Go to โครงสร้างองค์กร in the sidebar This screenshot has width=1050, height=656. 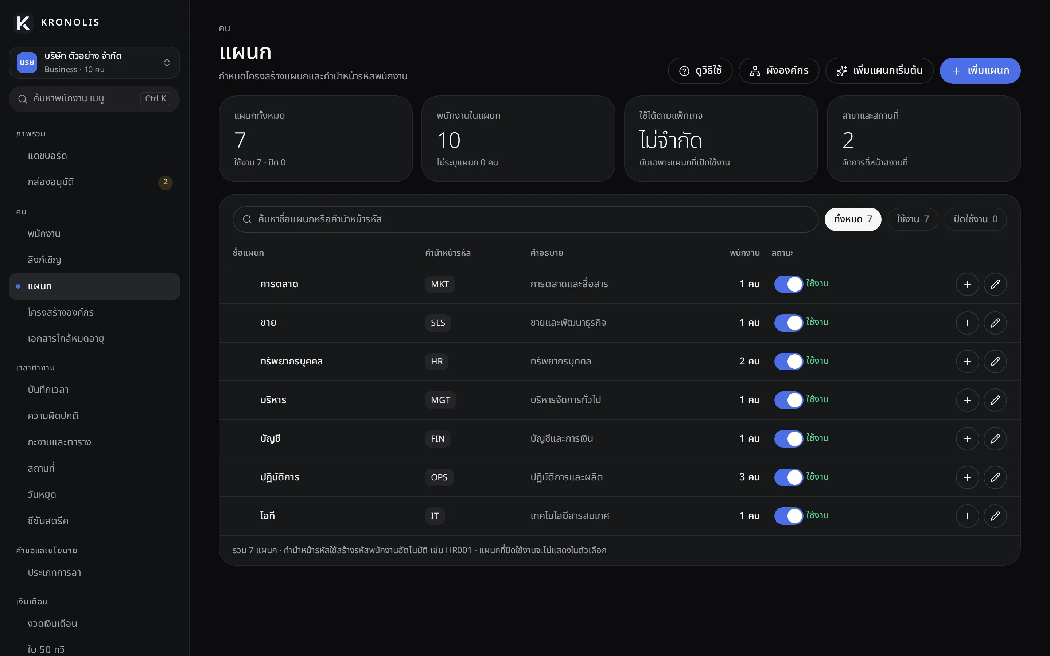point(94,312)
